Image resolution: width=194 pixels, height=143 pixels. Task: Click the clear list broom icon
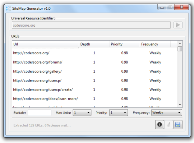(x=169, y=124)
